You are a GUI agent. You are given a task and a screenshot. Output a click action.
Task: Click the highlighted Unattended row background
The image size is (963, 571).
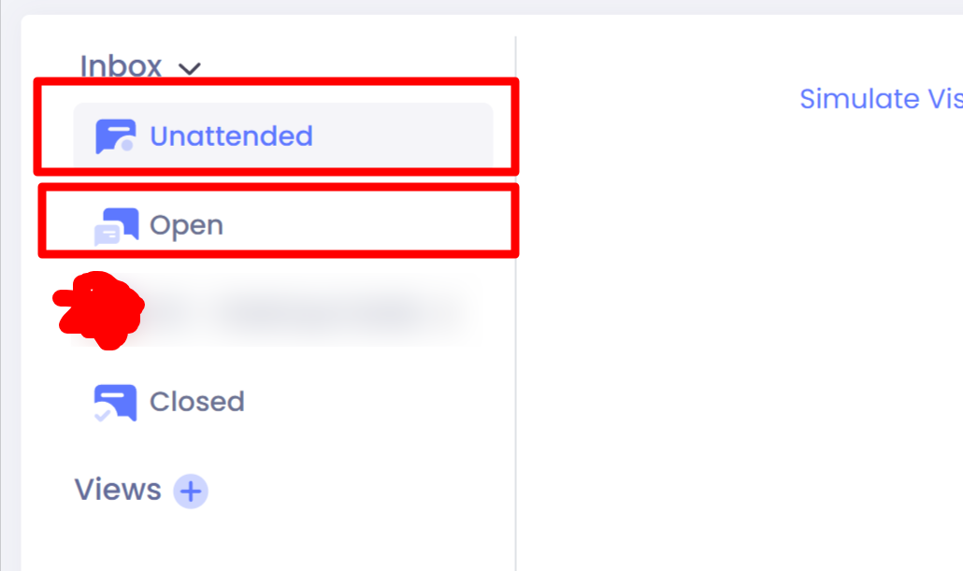point(411,136)
